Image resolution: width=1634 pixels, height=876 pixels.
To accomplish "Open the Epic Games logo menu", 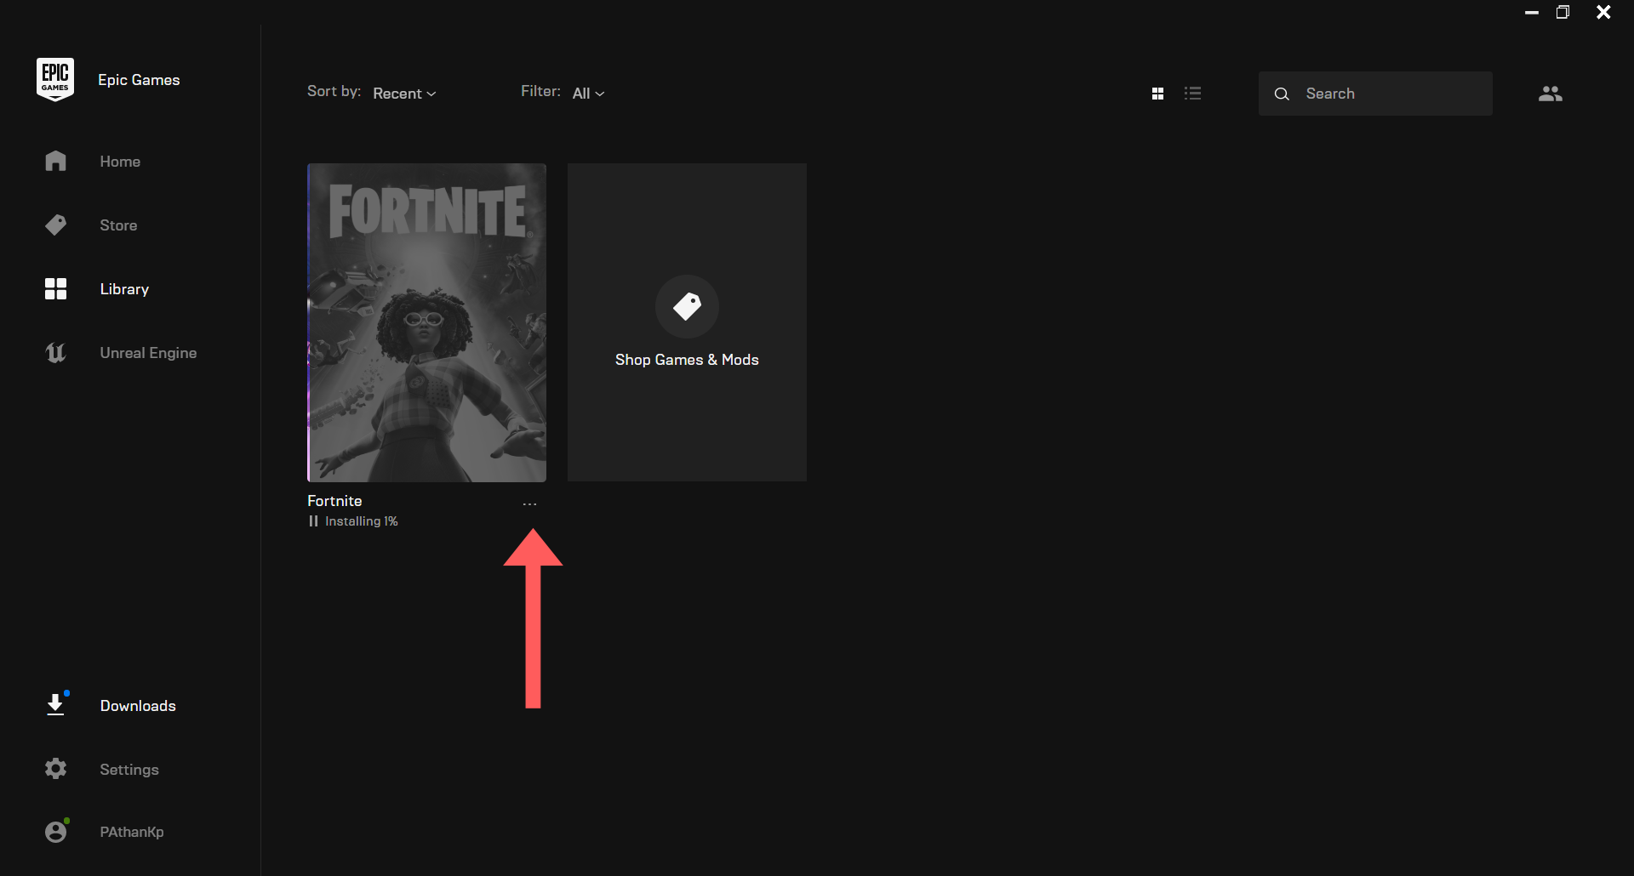I will click(x=54, y=78).
